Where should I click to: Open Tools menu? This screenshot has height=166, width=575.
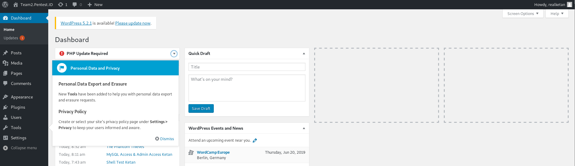tap(24, 128)
